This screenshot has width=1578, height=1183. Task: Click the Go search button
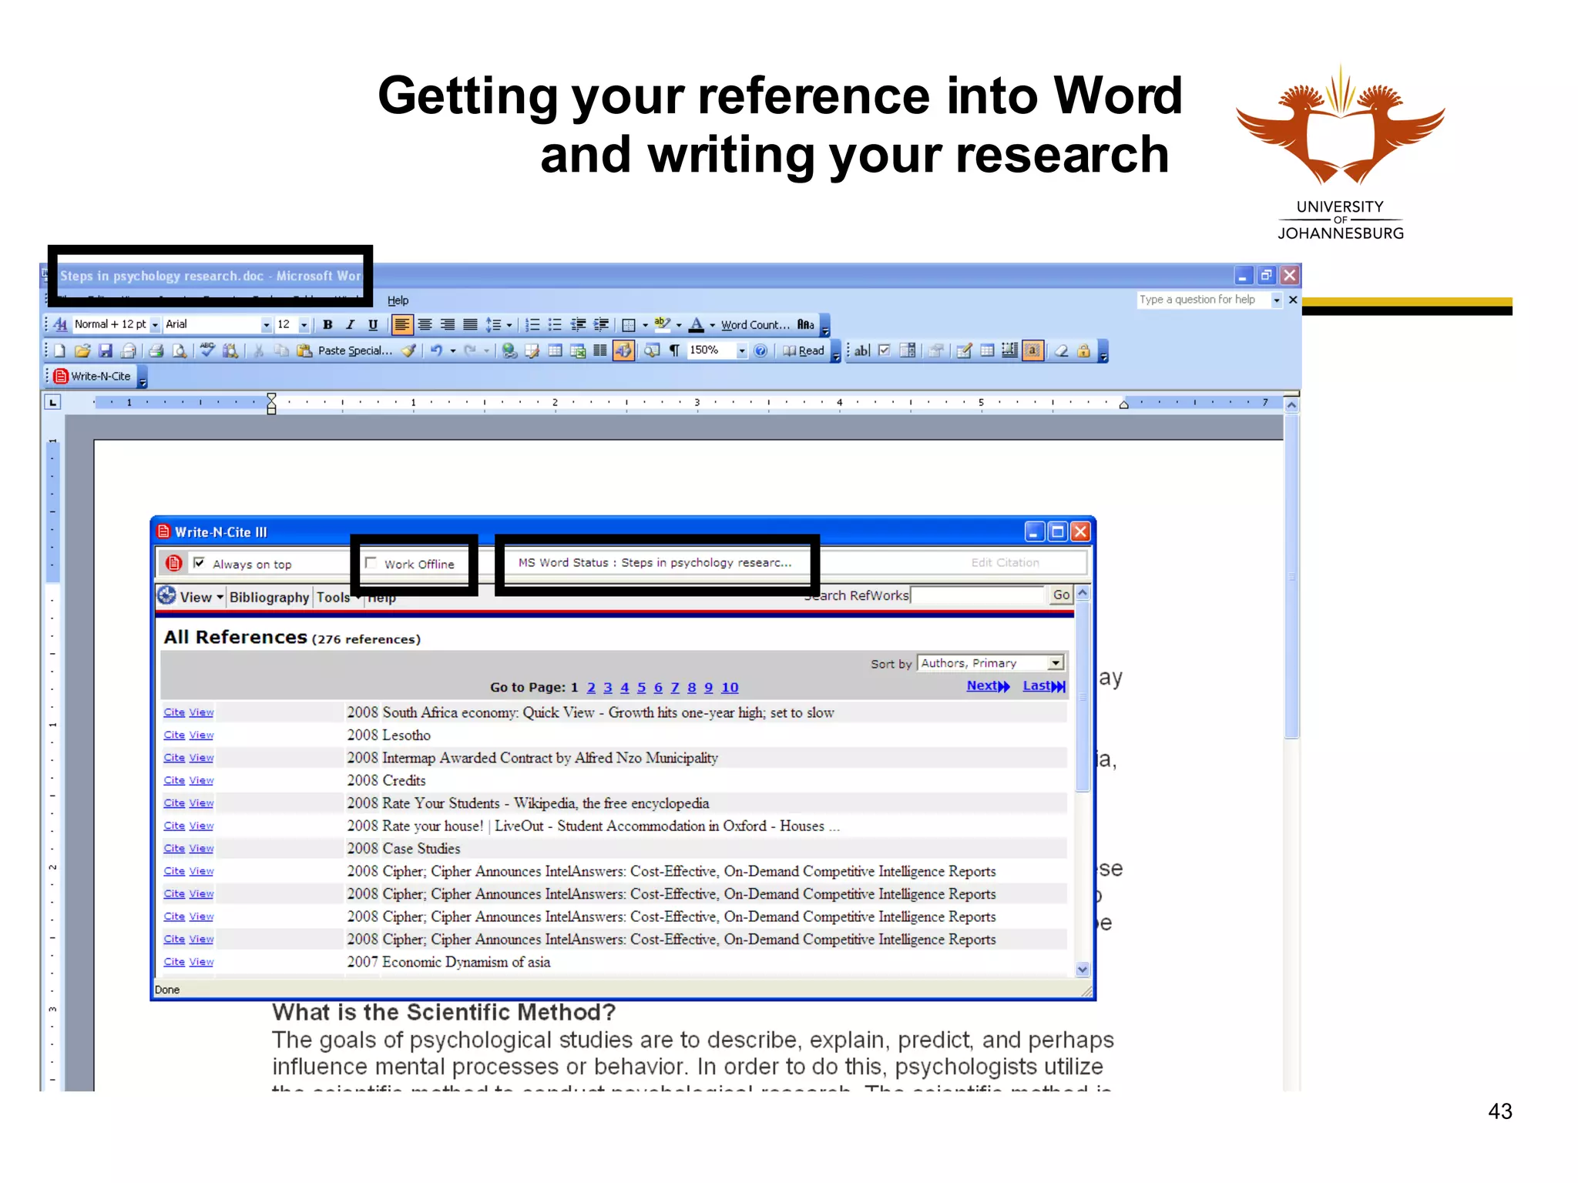(1061, 595)
